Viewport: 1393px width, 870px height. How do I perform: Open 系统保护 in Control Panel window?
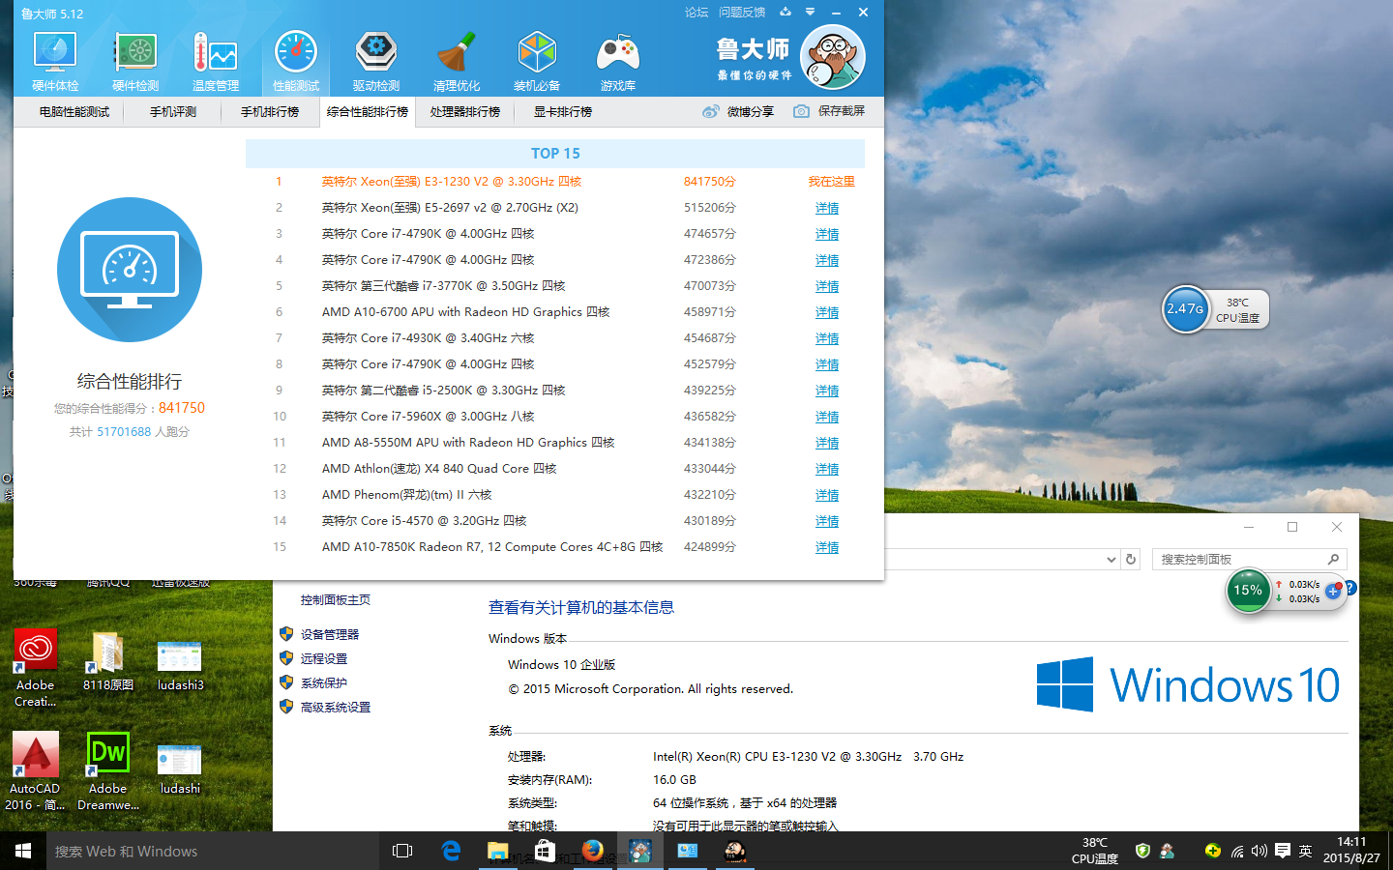[324, 682]
